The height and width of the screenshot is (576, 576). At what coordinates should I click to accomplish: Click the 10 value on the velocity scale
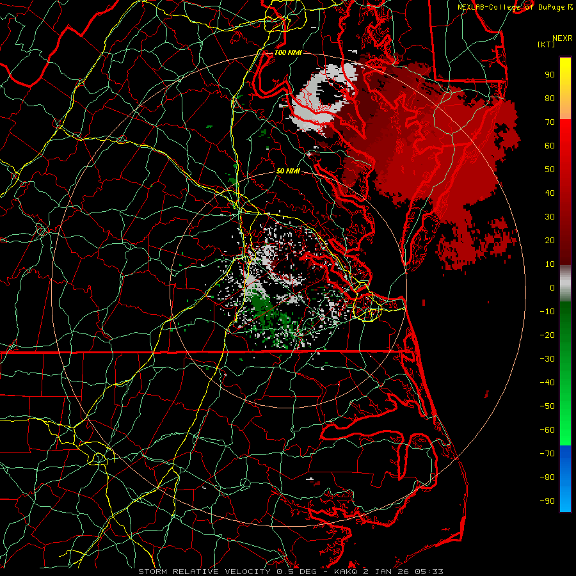[550, 264]
